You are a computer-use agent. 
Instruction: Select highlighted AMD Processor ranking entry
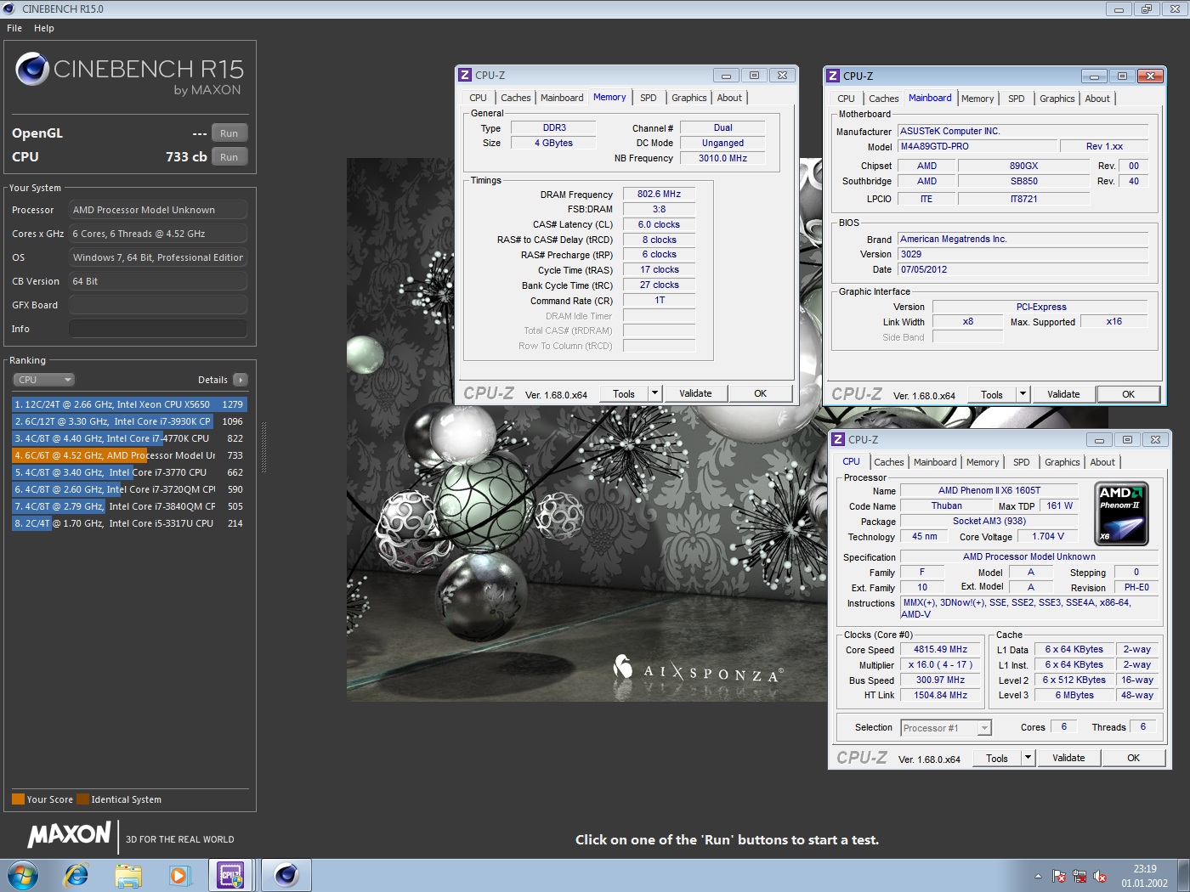click(129, 455)
